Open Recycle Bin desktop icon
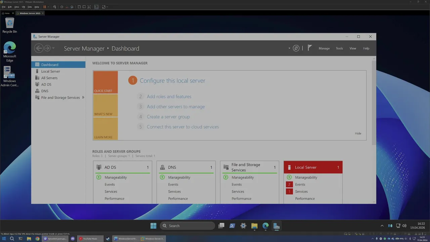The height and width of the screenshot is (242, 430). point(10,25)
